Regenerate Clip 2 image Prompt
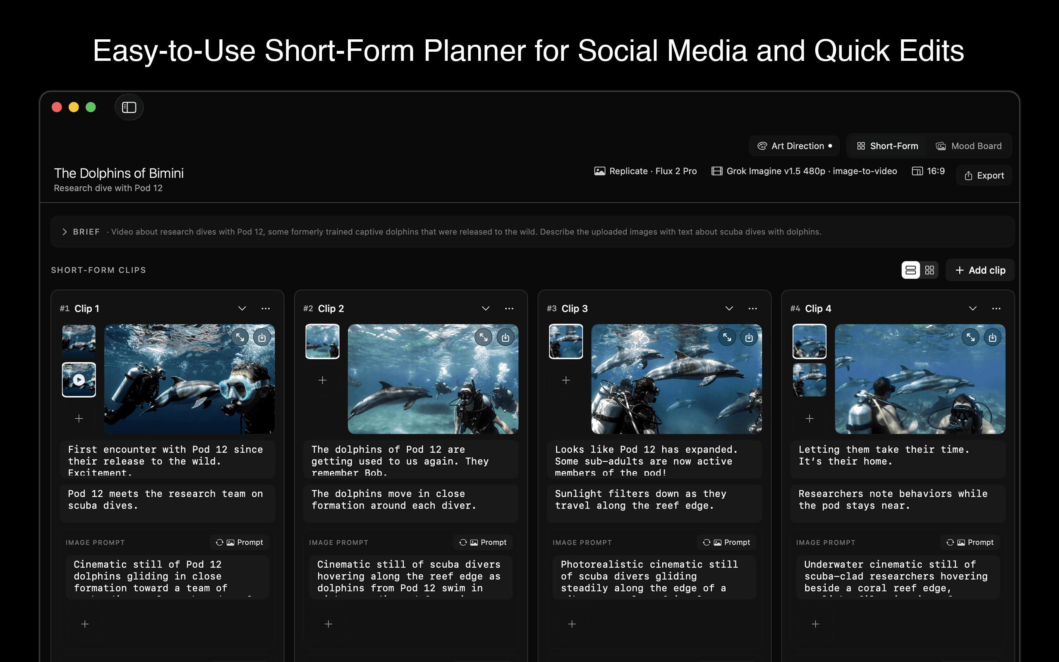 483,542
